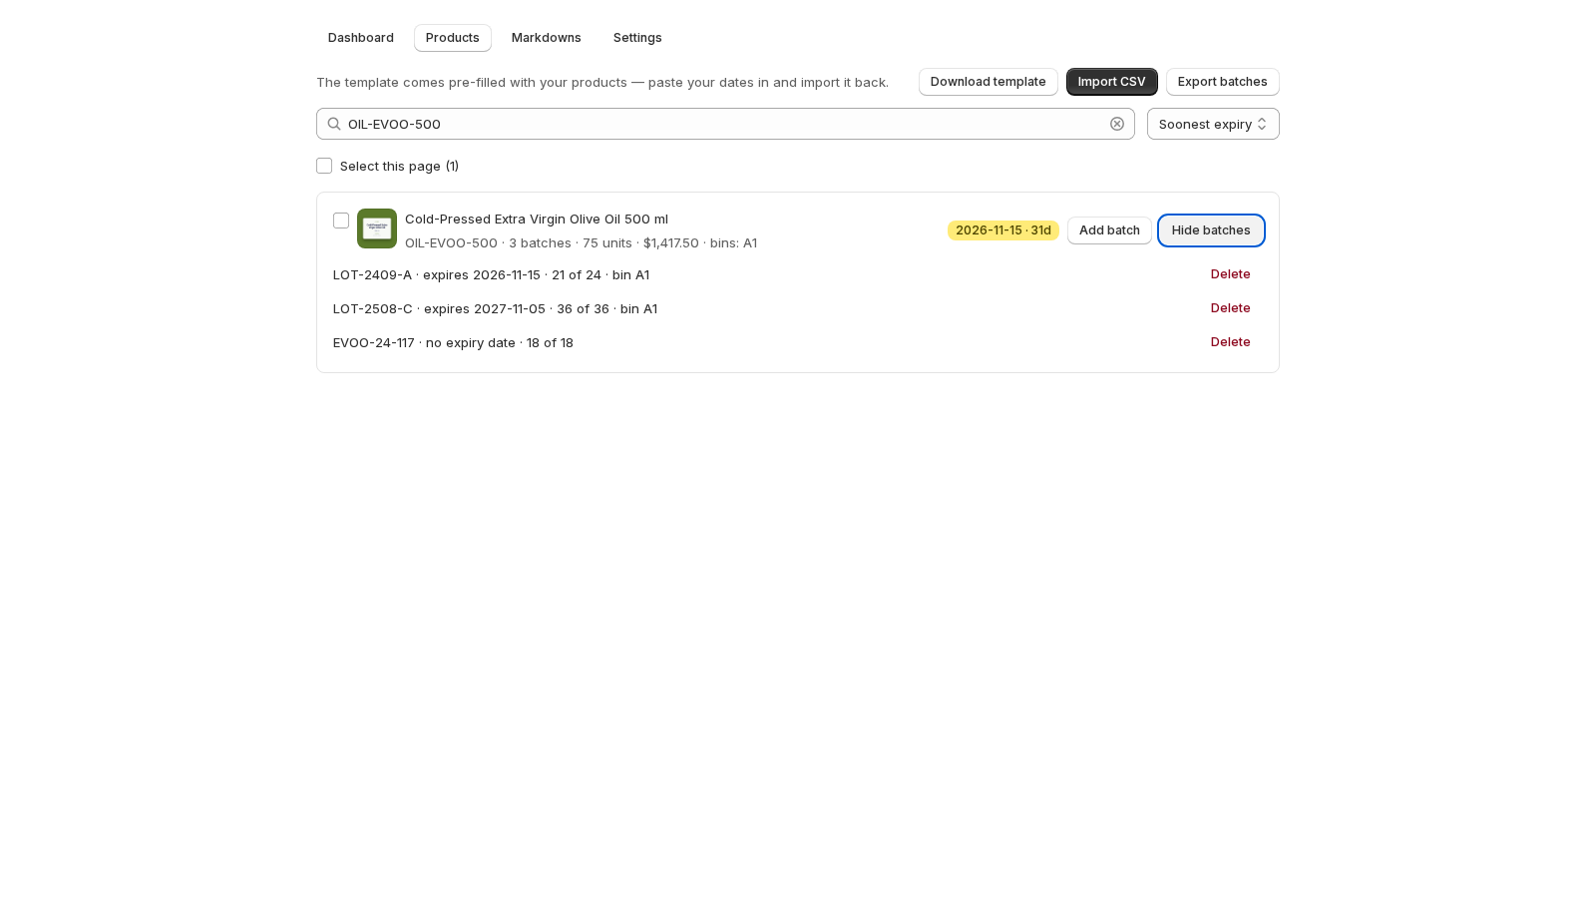Go to the Markdowns tab
This screenshot has height=898, width=1596.
pyautogui.click(x=547, y=38)
